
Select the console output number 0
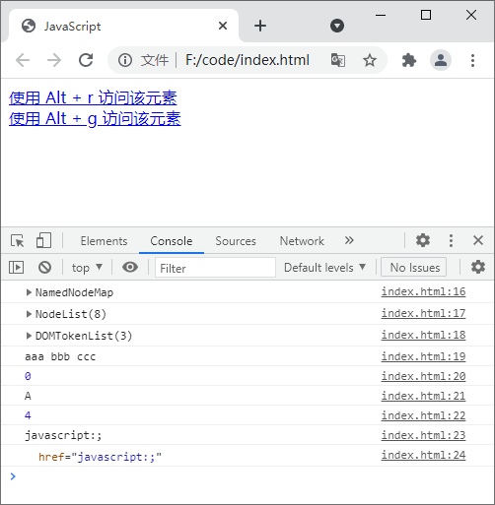pos(28,376)
